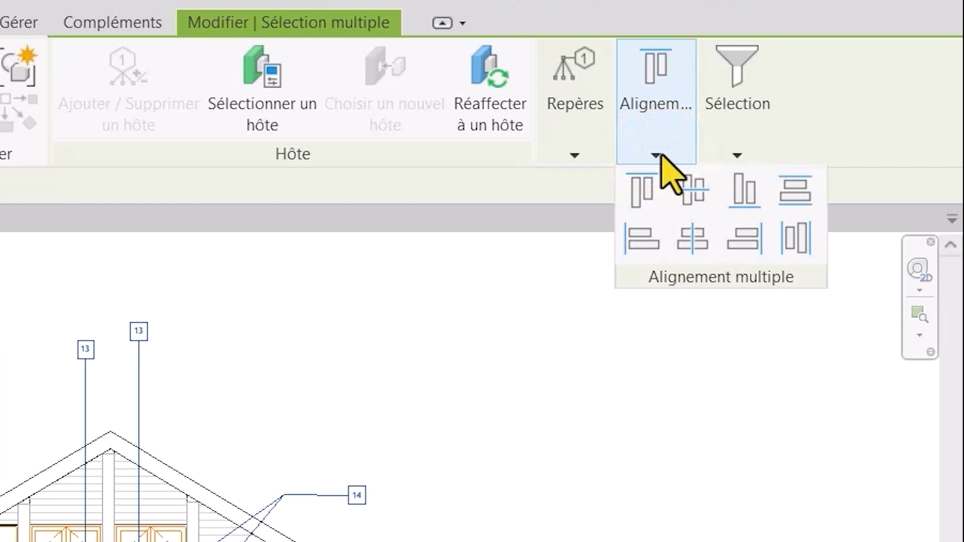The height and width of the screenshot is (542, 964).
Task: Open 2D steering wheel dropdown arrow
Action: [x=919, y=291]
